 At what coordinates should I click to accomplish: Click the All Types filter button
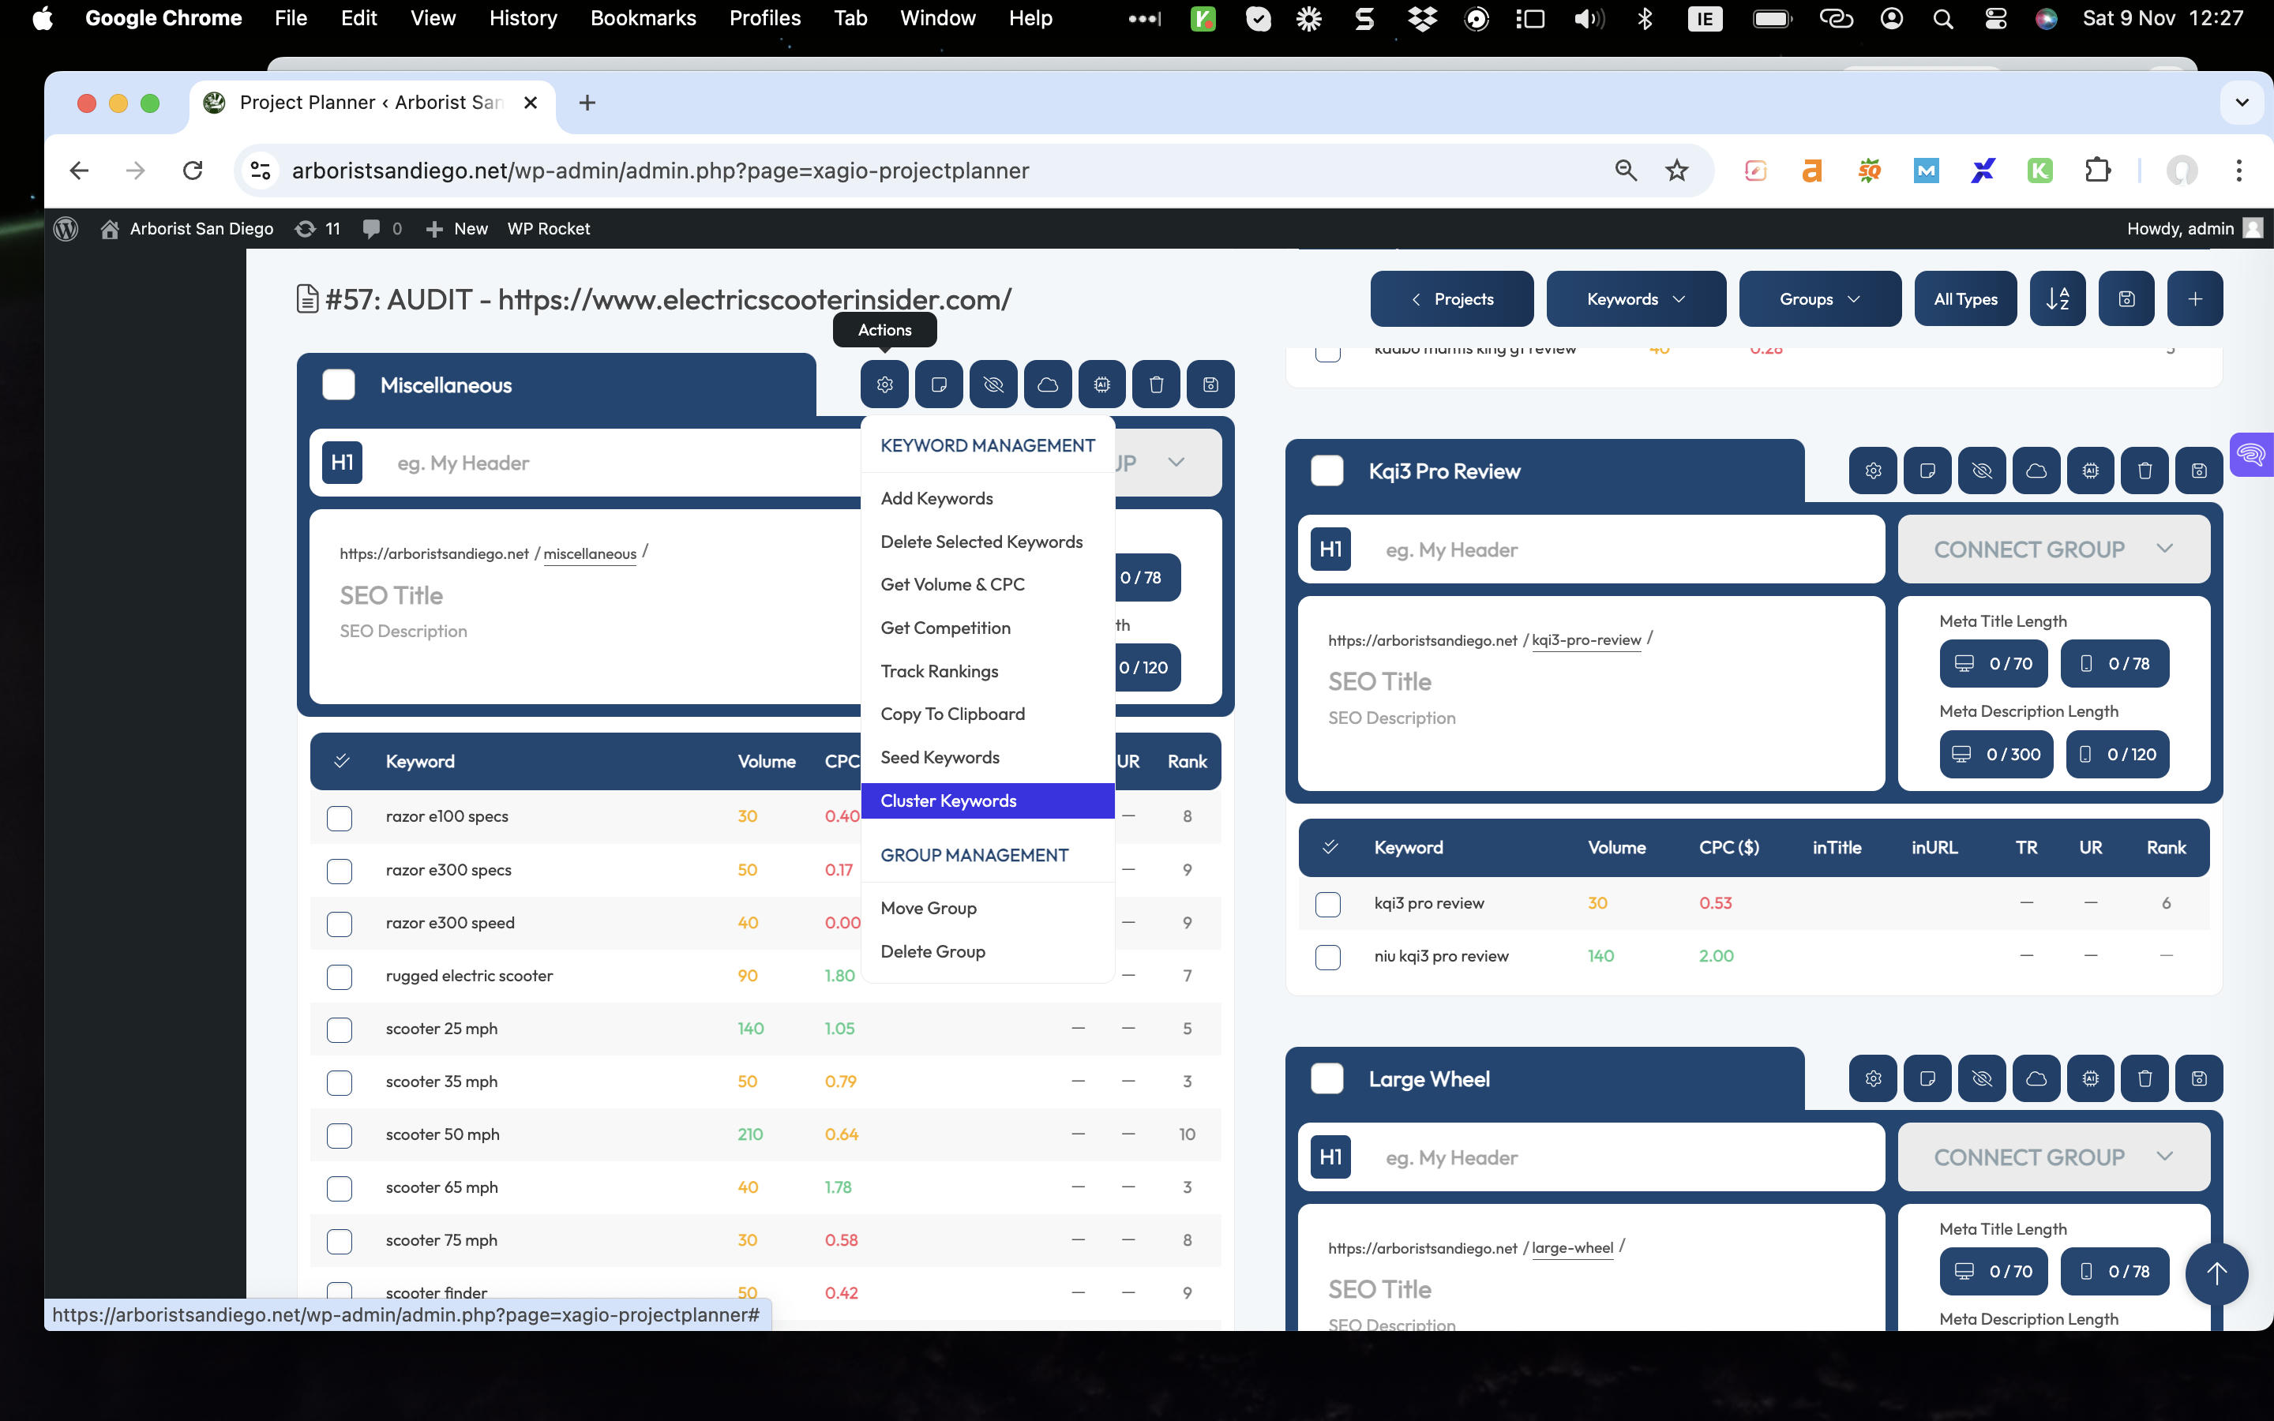(x=1964, y=299)
